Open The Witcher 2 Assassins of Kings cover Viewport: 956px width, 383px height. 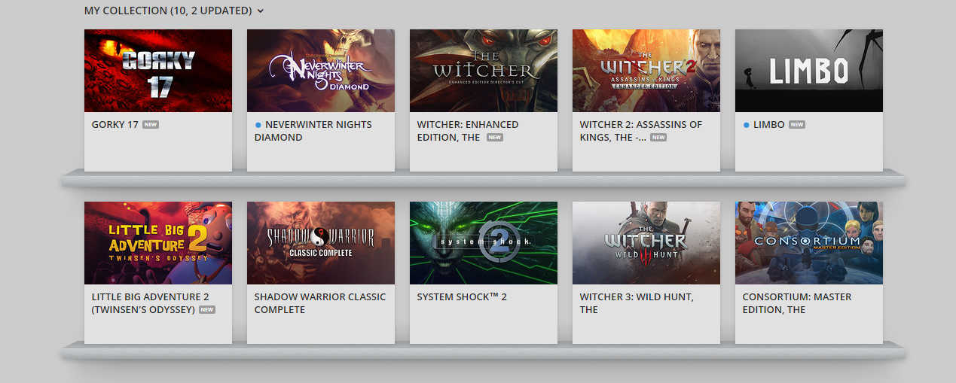646,71
